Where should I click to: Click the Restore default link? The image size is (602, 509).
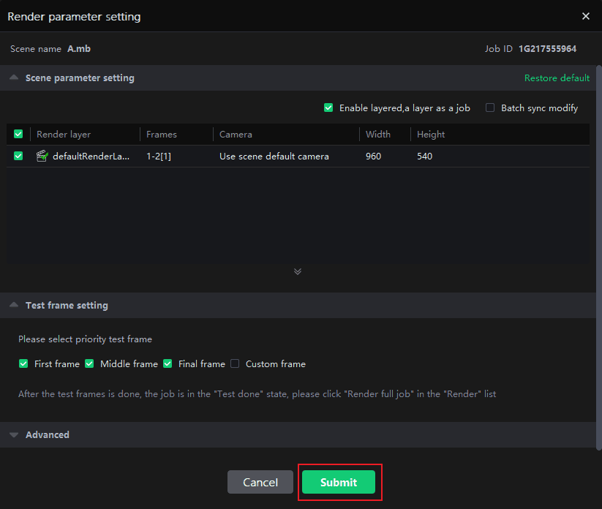point(556,78)
